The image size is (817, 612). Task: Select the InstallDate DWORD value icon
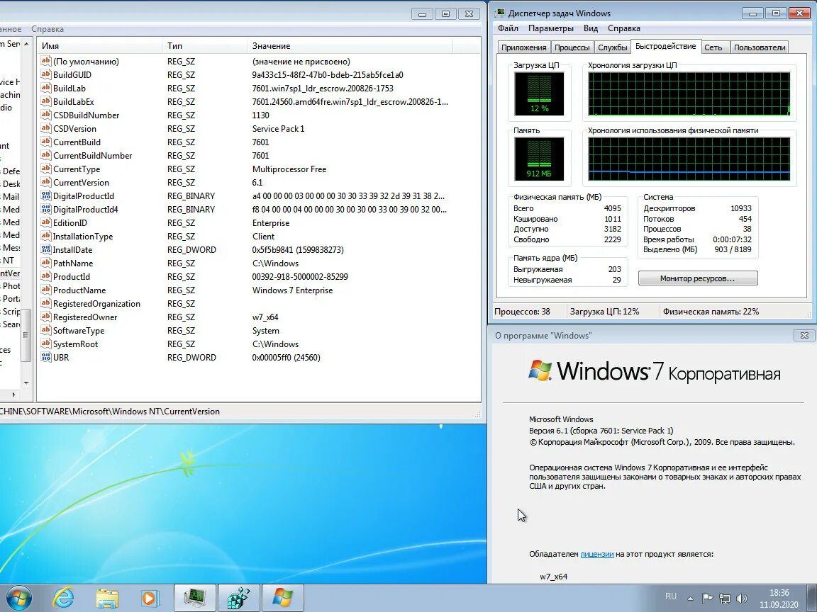(46, 249)
